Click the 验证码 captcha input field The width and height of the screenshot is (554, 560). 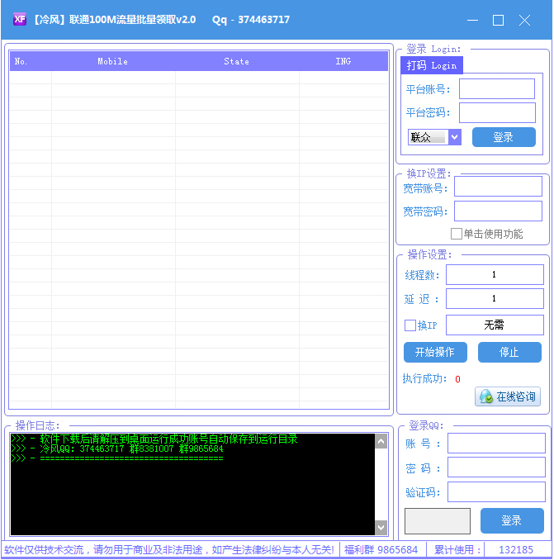pos(496,491)
